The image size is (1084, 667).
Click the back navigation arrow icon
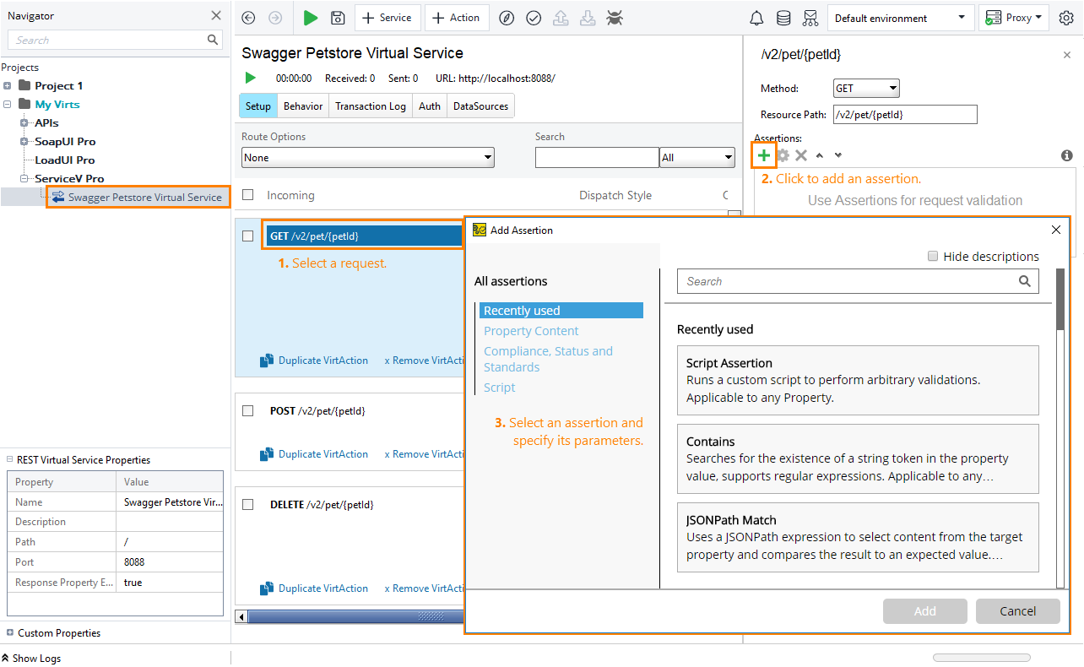pos(248,18)
